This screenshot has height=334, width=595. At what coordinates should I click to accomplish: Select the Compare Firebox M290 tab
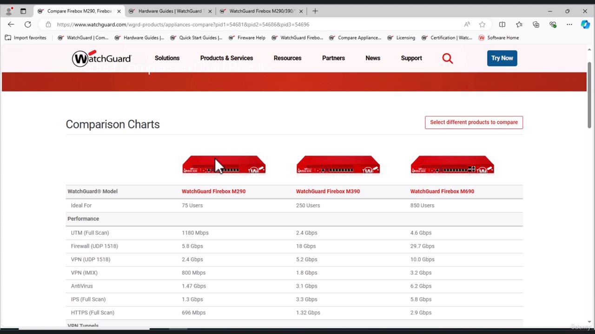coord(79,11)
